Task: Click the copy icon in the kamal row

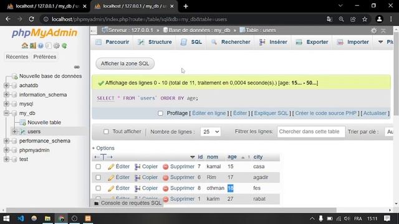Action: [137, 167]
